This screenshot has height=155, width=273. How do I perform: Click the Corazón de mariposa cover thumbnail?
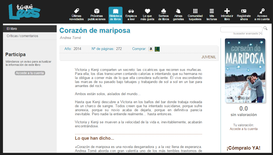(245, 71)
